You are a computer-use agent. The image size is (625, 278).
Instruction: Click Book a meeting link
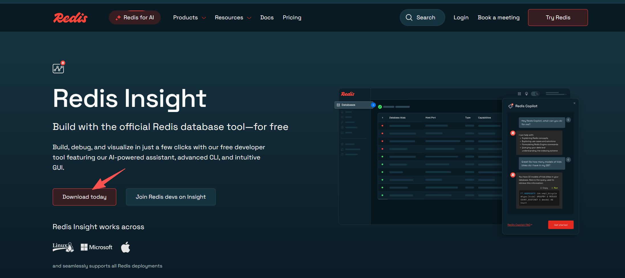click(x=498, y=18)
